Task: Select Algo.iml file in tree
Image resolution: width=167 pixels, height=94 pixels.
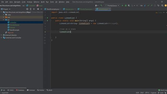Action: click(x=10, y=32)
